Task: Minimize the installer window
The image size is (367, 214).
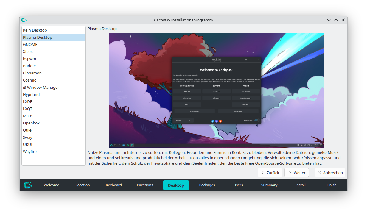Action: [329, 20]
